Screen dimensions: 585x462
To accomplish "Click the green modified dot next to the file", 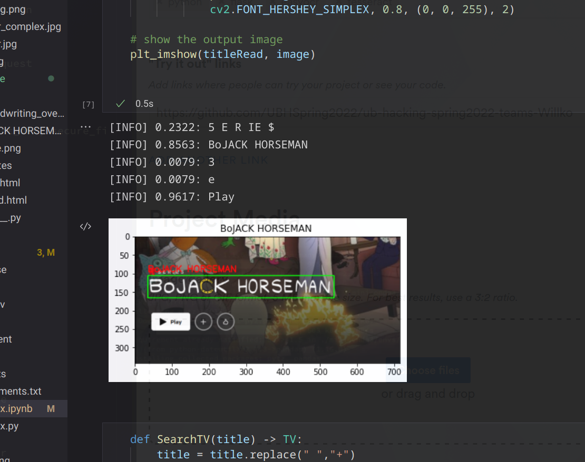I will click(51, 78).
